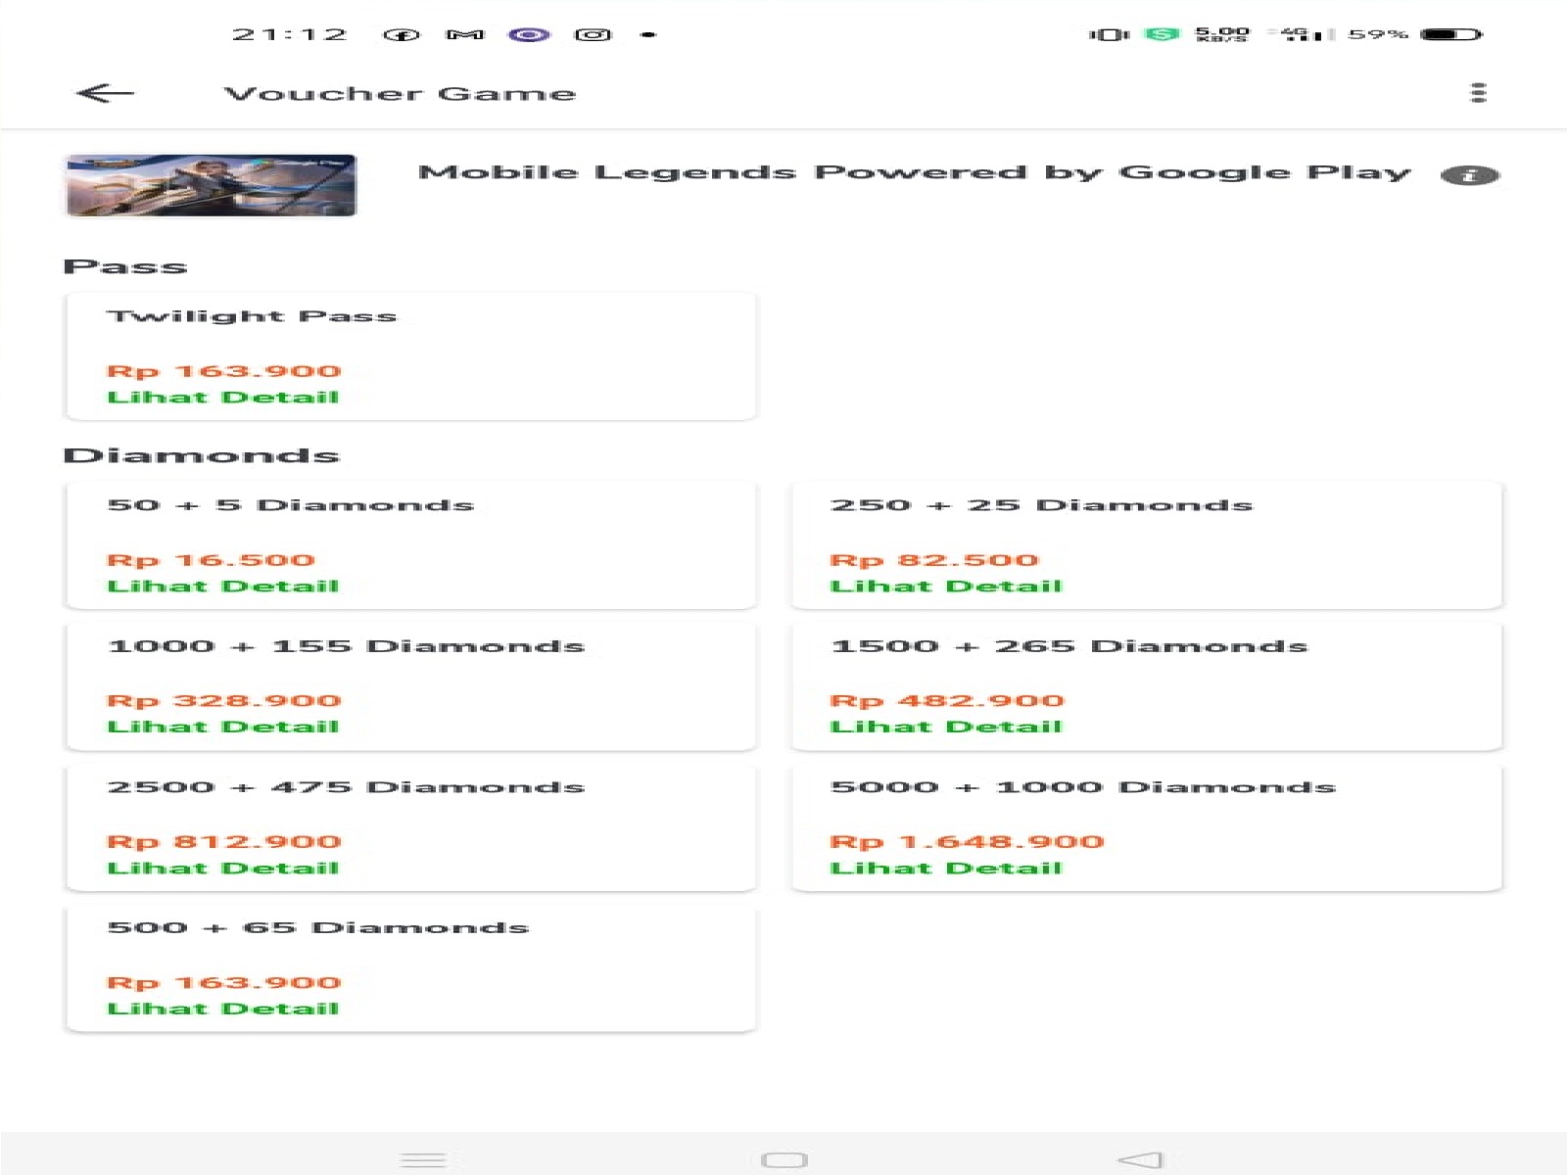The width and height of the screenshot is (1567, 1175).
Task: Open the three-dot overflow menu
Action: click(x=1479, y=91)
